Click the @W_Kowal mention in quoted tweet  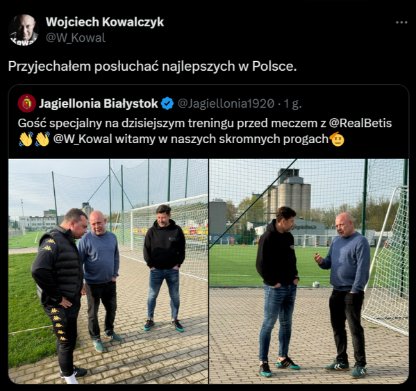[x=83, y=139]
